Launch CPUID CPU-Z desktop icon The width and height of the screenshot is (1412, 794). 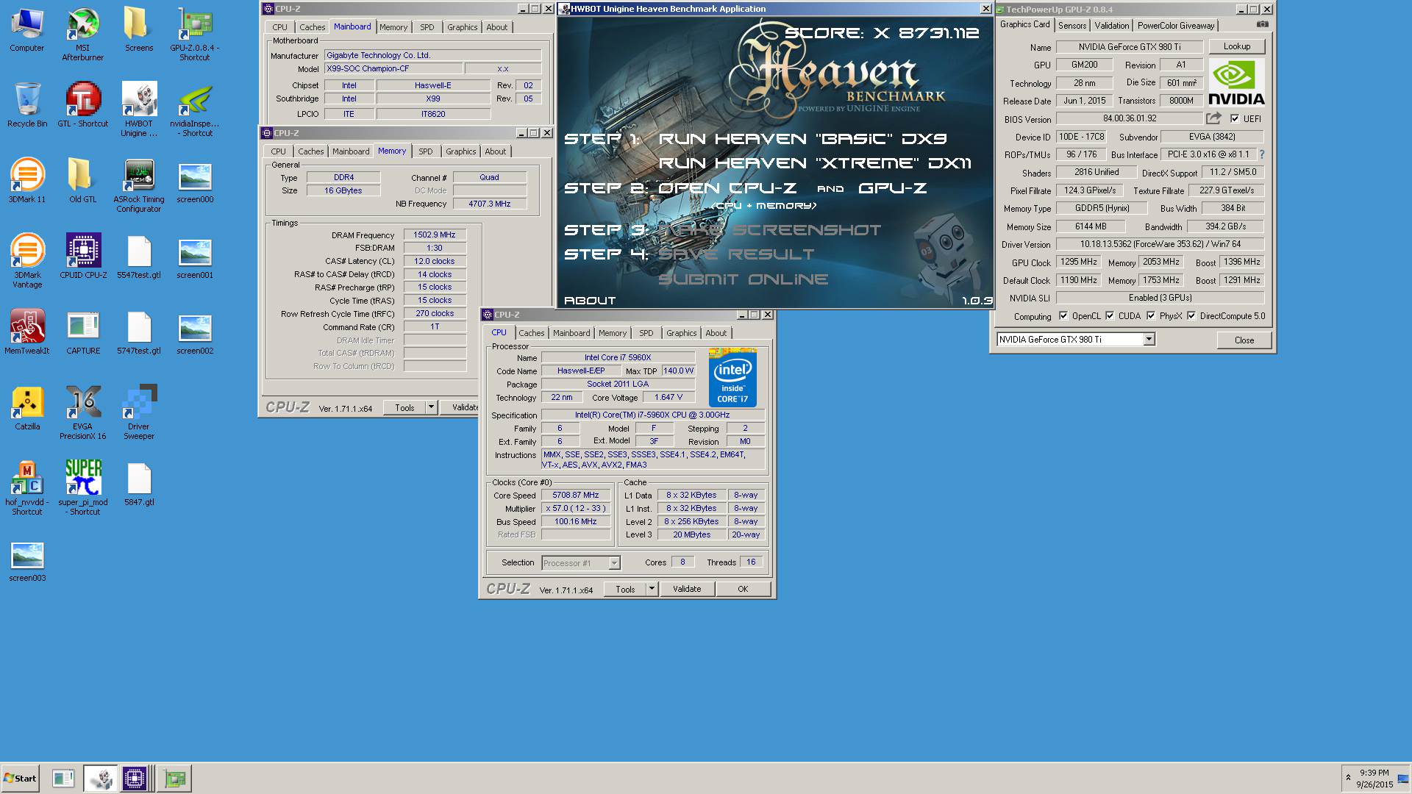coord(83,257)
